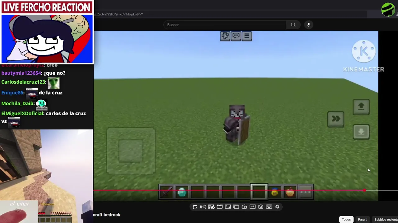This screenshot has height=223, width=398.
Task: Click the cyan emote beside Mochila_Daib
Action: (x=41, y=105)
